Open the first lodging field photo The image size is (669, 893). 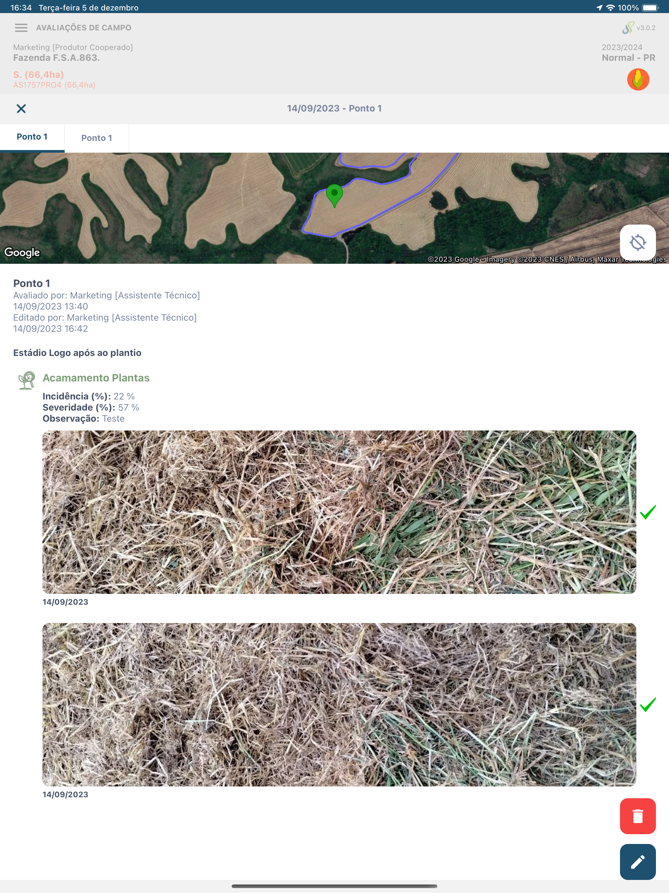(339, 512)
